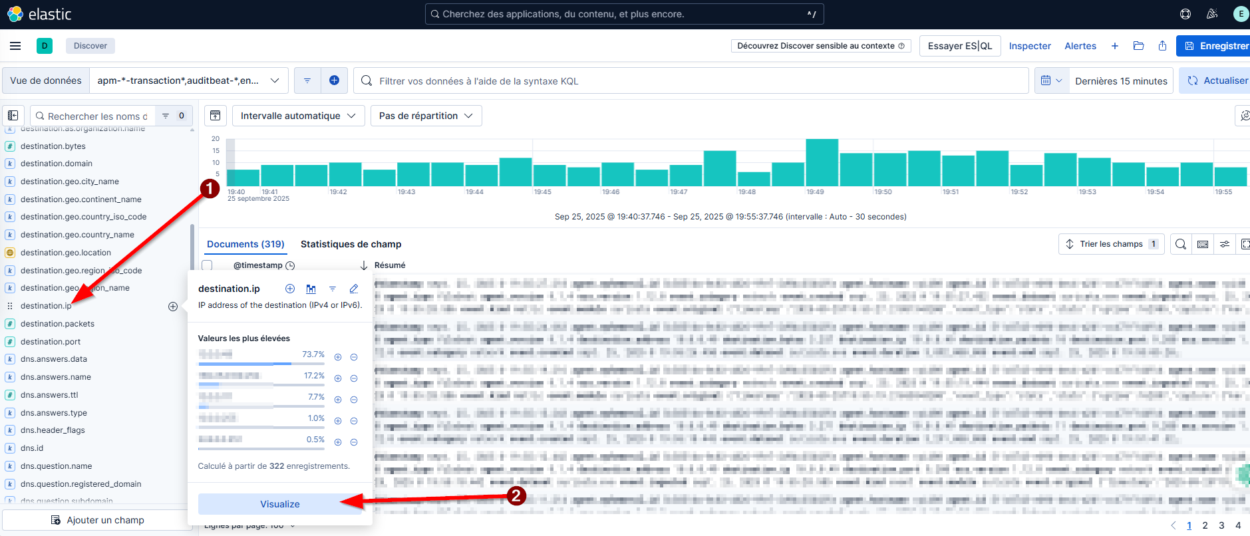
Task: Open the main hamburger navigation menu
Action: (x=15, y=46)
